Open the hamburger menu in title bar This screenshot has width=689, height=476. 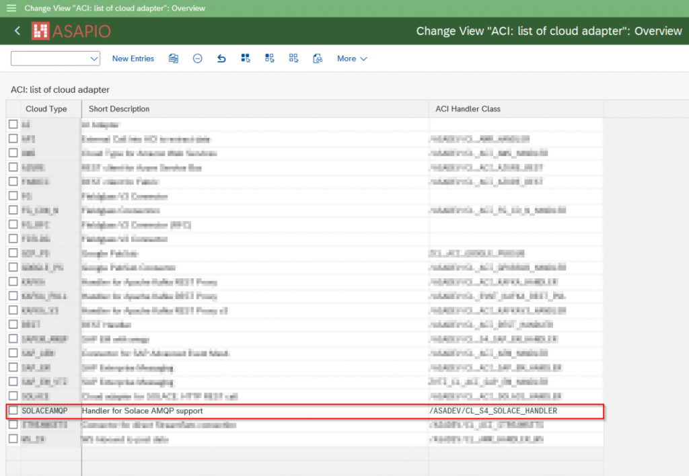coord(11,8)
